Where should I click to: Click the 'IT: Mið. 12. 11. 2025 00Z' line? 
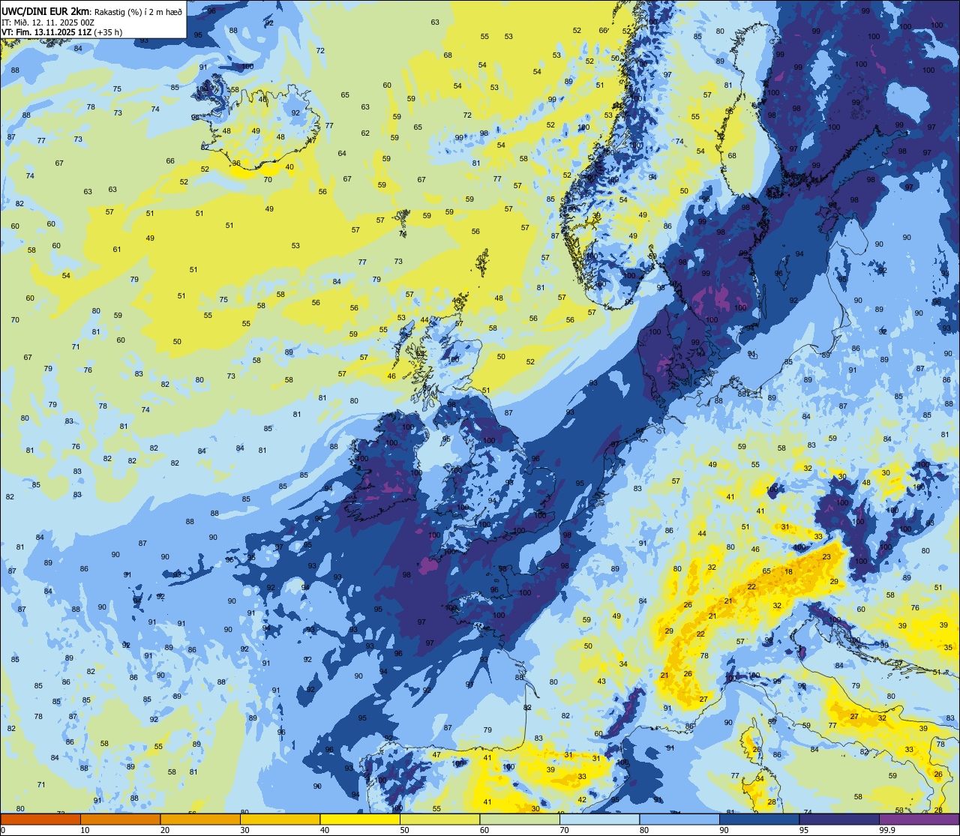click(48, 22)
